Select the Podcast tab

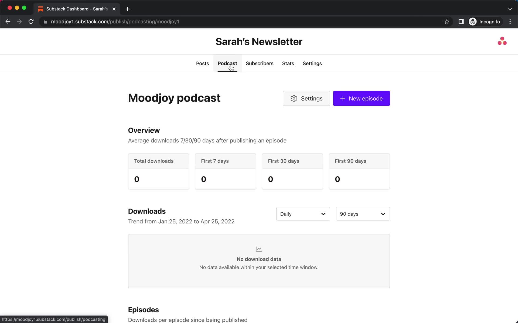click(x=227, y=63)
